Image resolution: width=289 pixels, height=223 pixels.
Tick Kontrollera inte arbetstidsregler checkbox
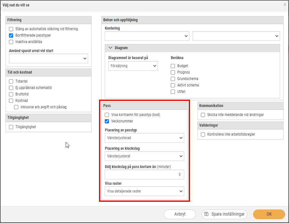[x=203, y=134]
